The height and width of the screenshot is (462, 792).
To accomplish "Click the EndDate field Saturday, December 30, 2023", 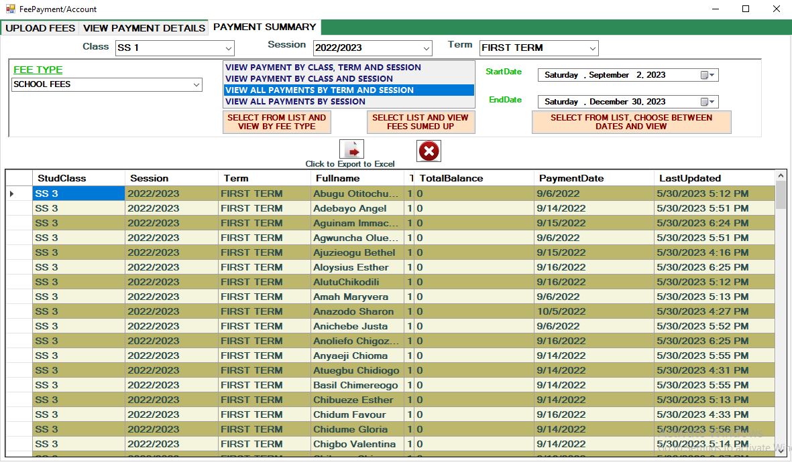I will [628, 102].
